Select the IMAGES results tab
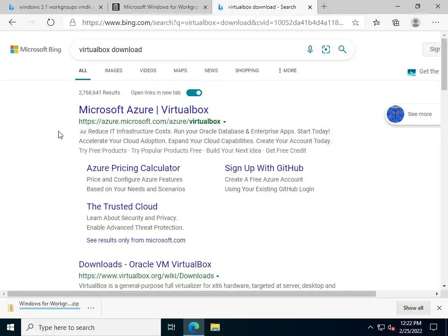The image size is (448, 336). point(113,70)
